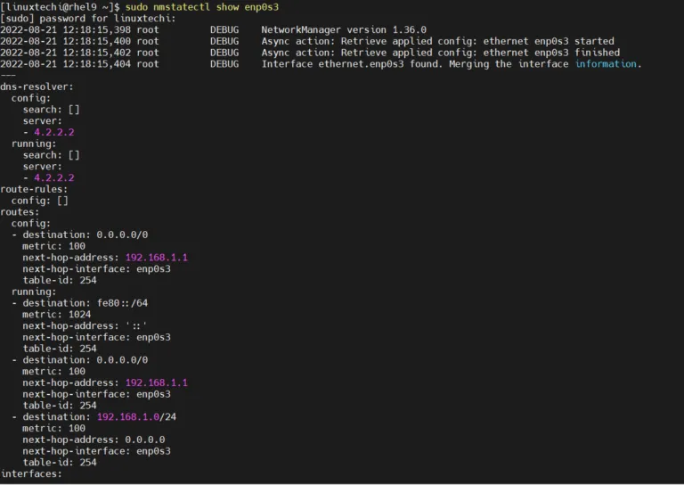This screenshot has height=485, width=684.
Task: Click the 'dns-resolver:' heading
Action: pos(37,86)
